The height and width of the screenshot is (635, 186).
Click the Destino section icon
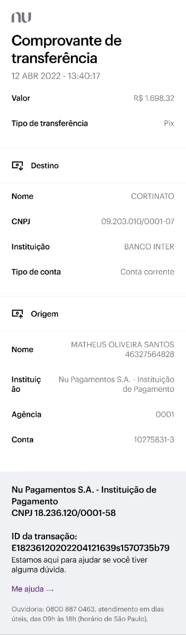(17, 166)
